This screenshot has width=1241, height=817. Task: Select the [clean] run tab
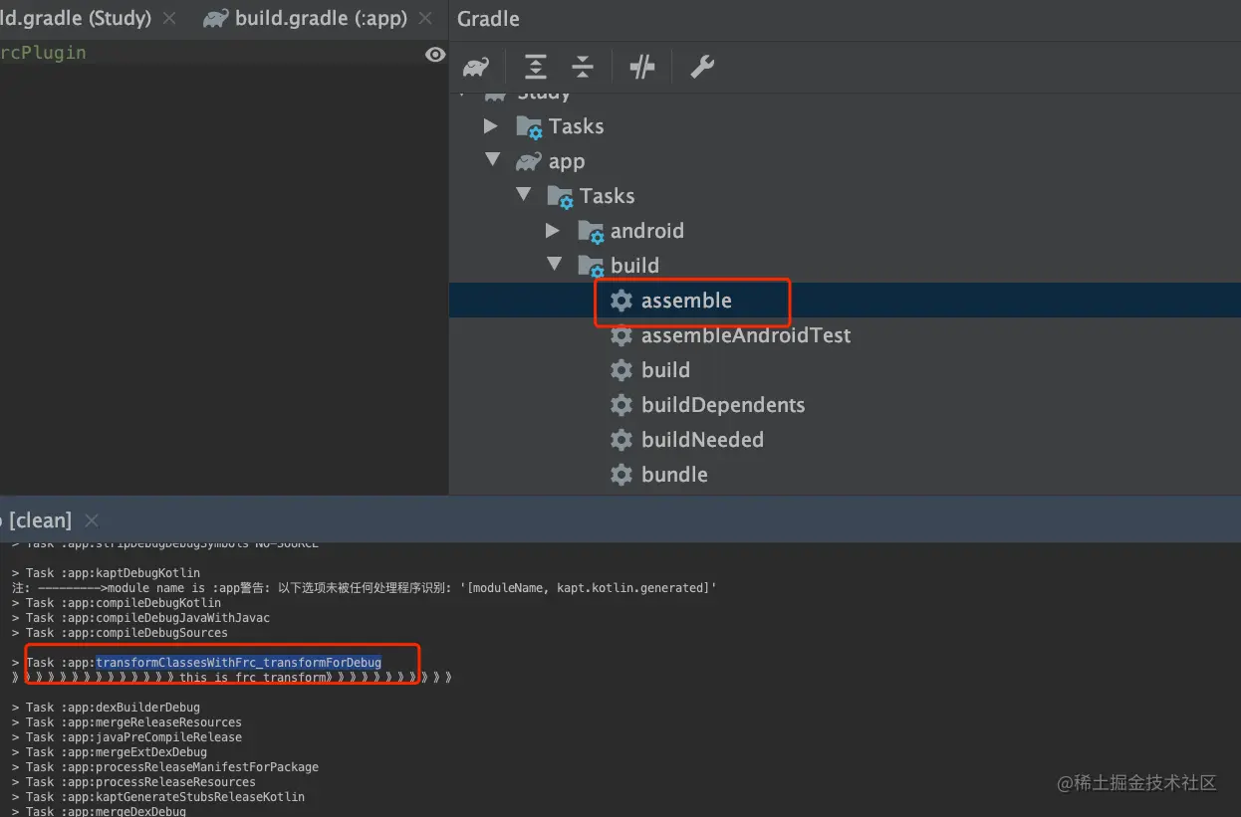tap(40, 520)
